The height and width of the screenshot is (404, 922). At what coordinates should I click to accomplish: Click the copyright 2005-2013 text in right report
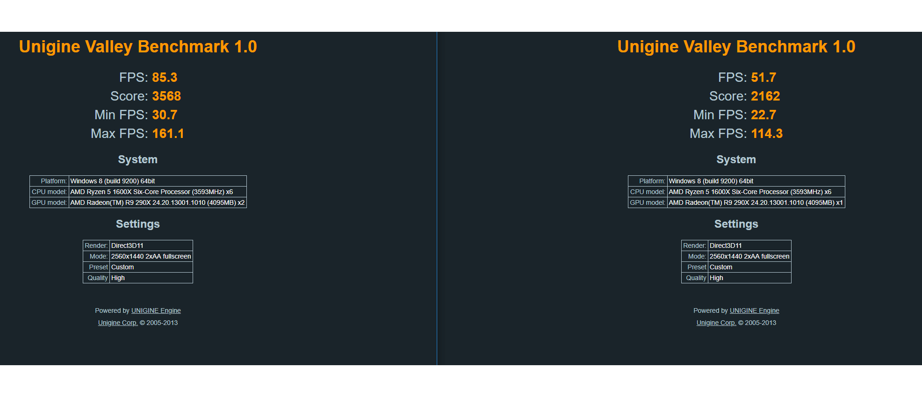(757, 323)
